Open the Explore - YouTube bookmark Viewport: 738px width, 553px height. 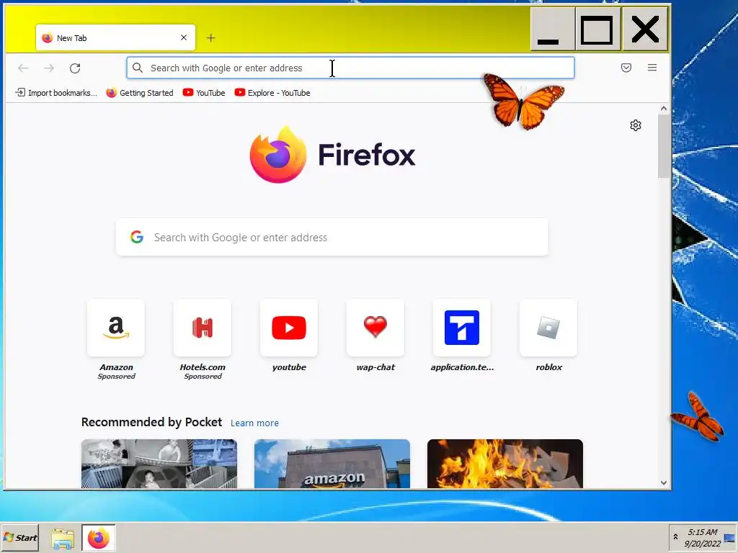(x=272, y=93)
